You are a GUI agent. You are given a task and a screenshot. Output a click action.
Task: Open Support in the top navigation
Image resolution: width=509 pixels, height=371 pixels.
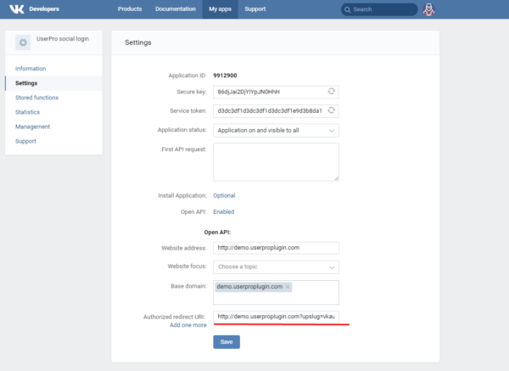255,9
